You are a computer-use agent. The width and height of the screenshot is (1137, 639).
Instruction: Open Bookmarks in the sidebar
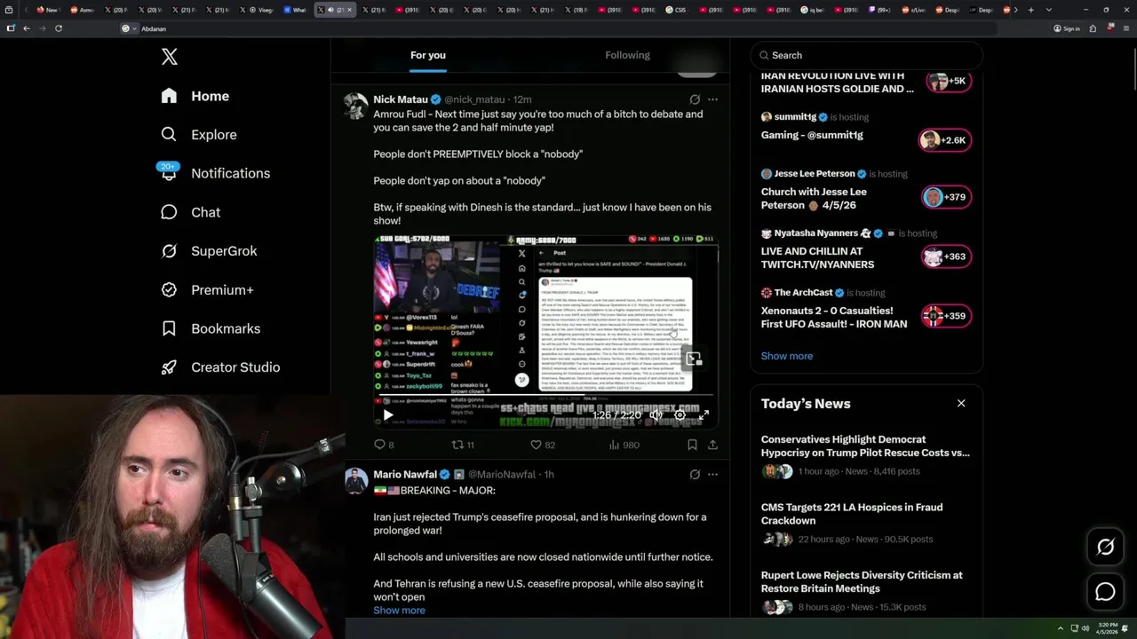tap(211, 328)
